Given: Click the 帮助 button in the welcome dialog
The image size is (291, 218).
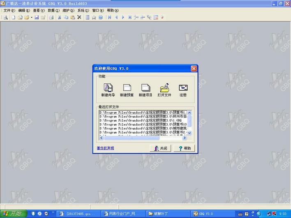Looking at the screenshot, I should click(x=184, y=148).
